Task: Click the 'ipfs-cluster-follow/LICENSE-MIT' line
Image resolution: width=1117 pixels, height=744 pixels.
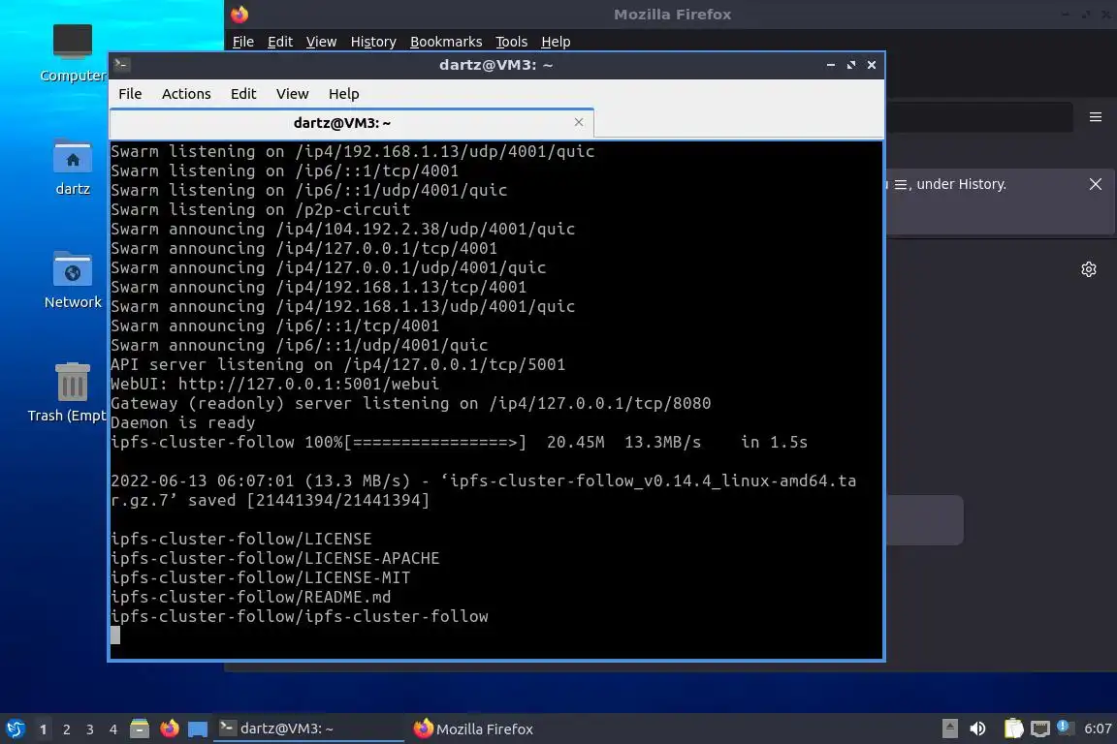Action: (261, 578)
